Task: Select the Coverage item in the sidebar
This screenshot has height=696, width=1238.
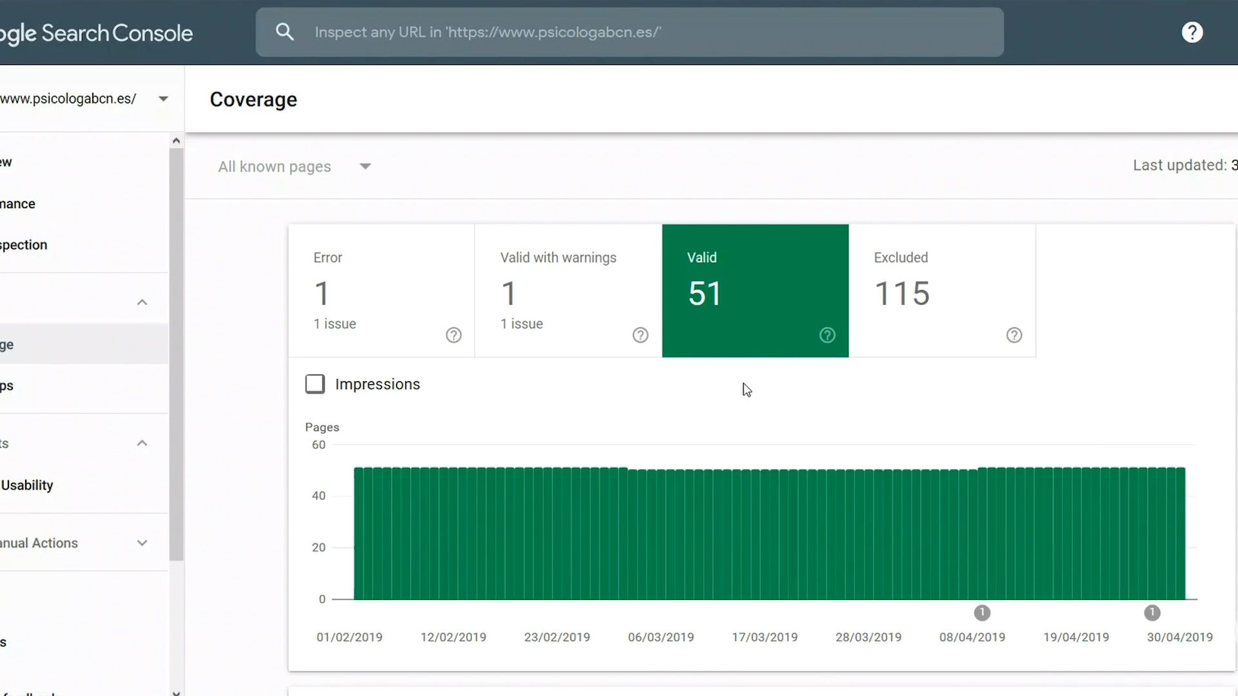Action: [x=84, y=344]
